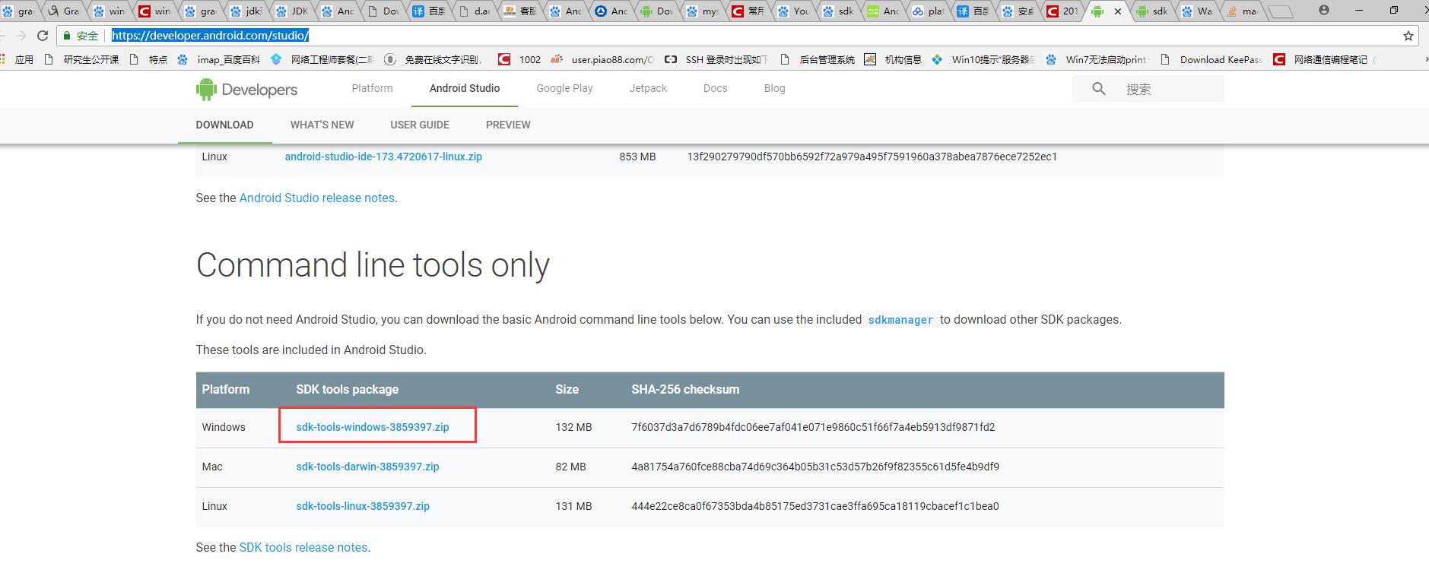Viewport: 1429px width, 576px height.
Task: Switch to the 安卓 browser tab
Action: 1018,11
